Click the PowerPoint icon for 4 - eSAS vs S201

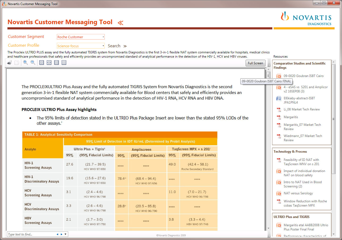[279, 87]
